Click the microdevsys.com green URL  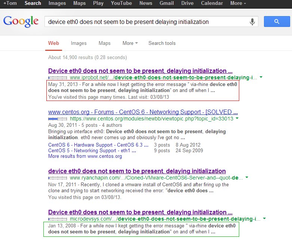tap(165, 219)
